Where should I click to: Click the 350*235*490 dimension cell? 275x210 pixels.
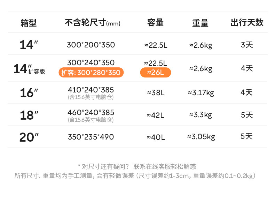click(x=91, y=137)
